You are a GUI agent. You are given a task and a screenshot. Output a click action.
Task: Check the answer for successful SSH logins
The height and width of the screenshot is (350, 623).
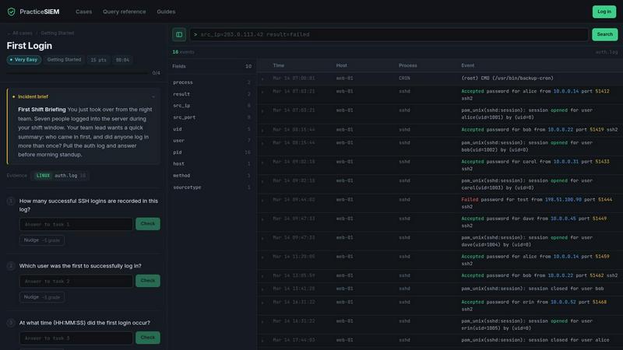point(148,224)
